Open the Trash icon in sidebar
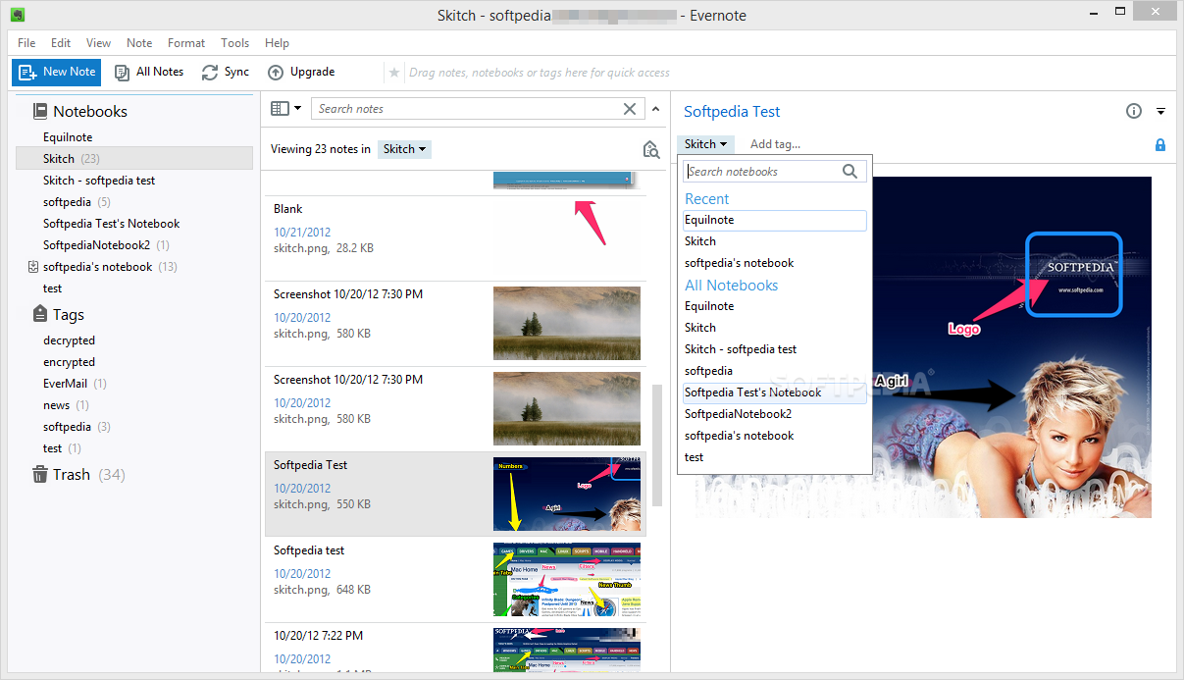The image size is (1184, 680). 40,475
